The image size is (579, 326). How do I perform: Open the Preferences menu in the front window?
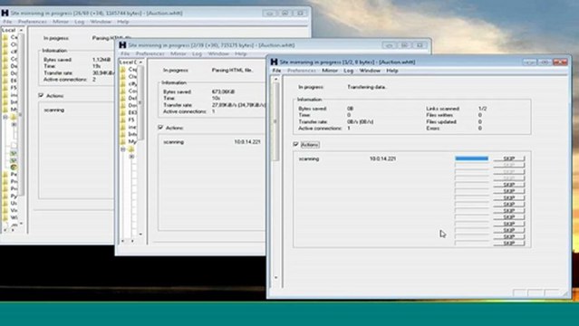point(302,71)
